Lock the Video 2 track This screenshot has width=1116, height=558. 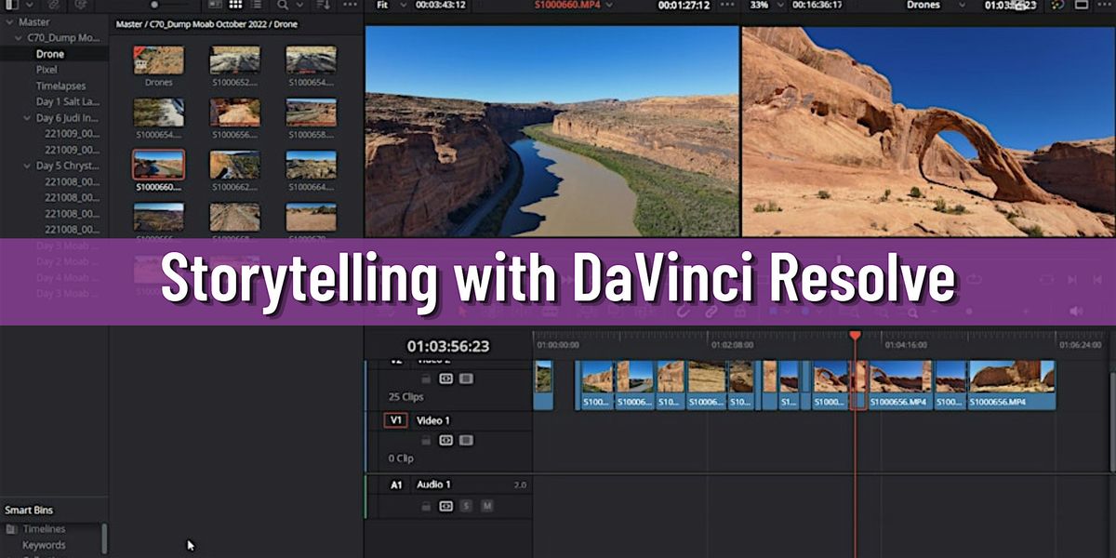[x=426, y=379]
